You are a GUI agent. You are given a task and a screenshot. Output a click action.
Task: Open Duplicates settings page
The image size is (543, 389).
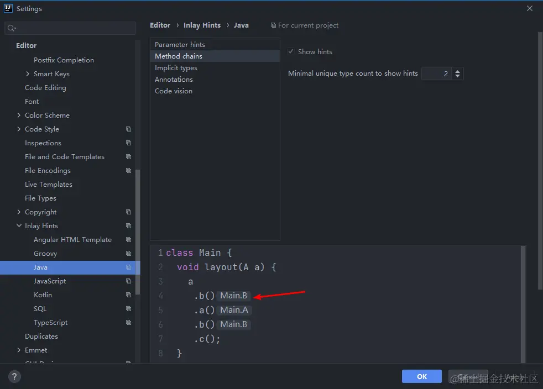pyautogui.click(x=41, y=337)
